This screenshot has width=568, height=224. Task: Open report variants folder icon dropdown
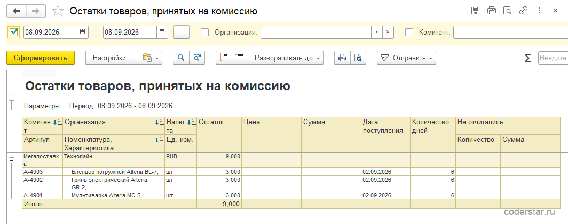(151, 58)
